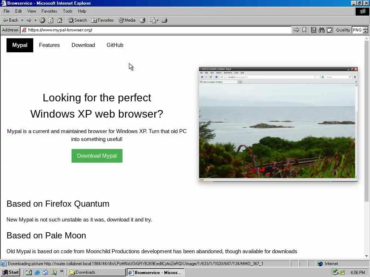Screen dimensions: 370x277
Task: Click the 'Based on Firefox Quantum' heading
Action: point(58,204)
